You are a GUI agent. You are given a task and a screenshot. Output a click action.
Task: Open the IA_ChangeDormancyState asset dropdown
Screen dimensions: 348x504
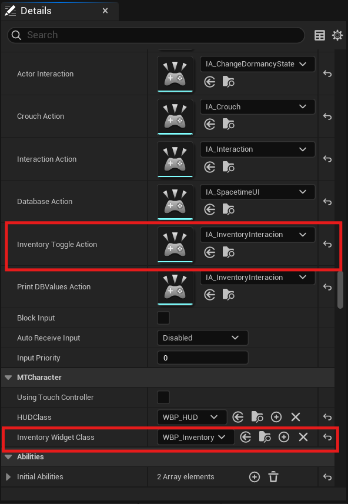point(257,64)
